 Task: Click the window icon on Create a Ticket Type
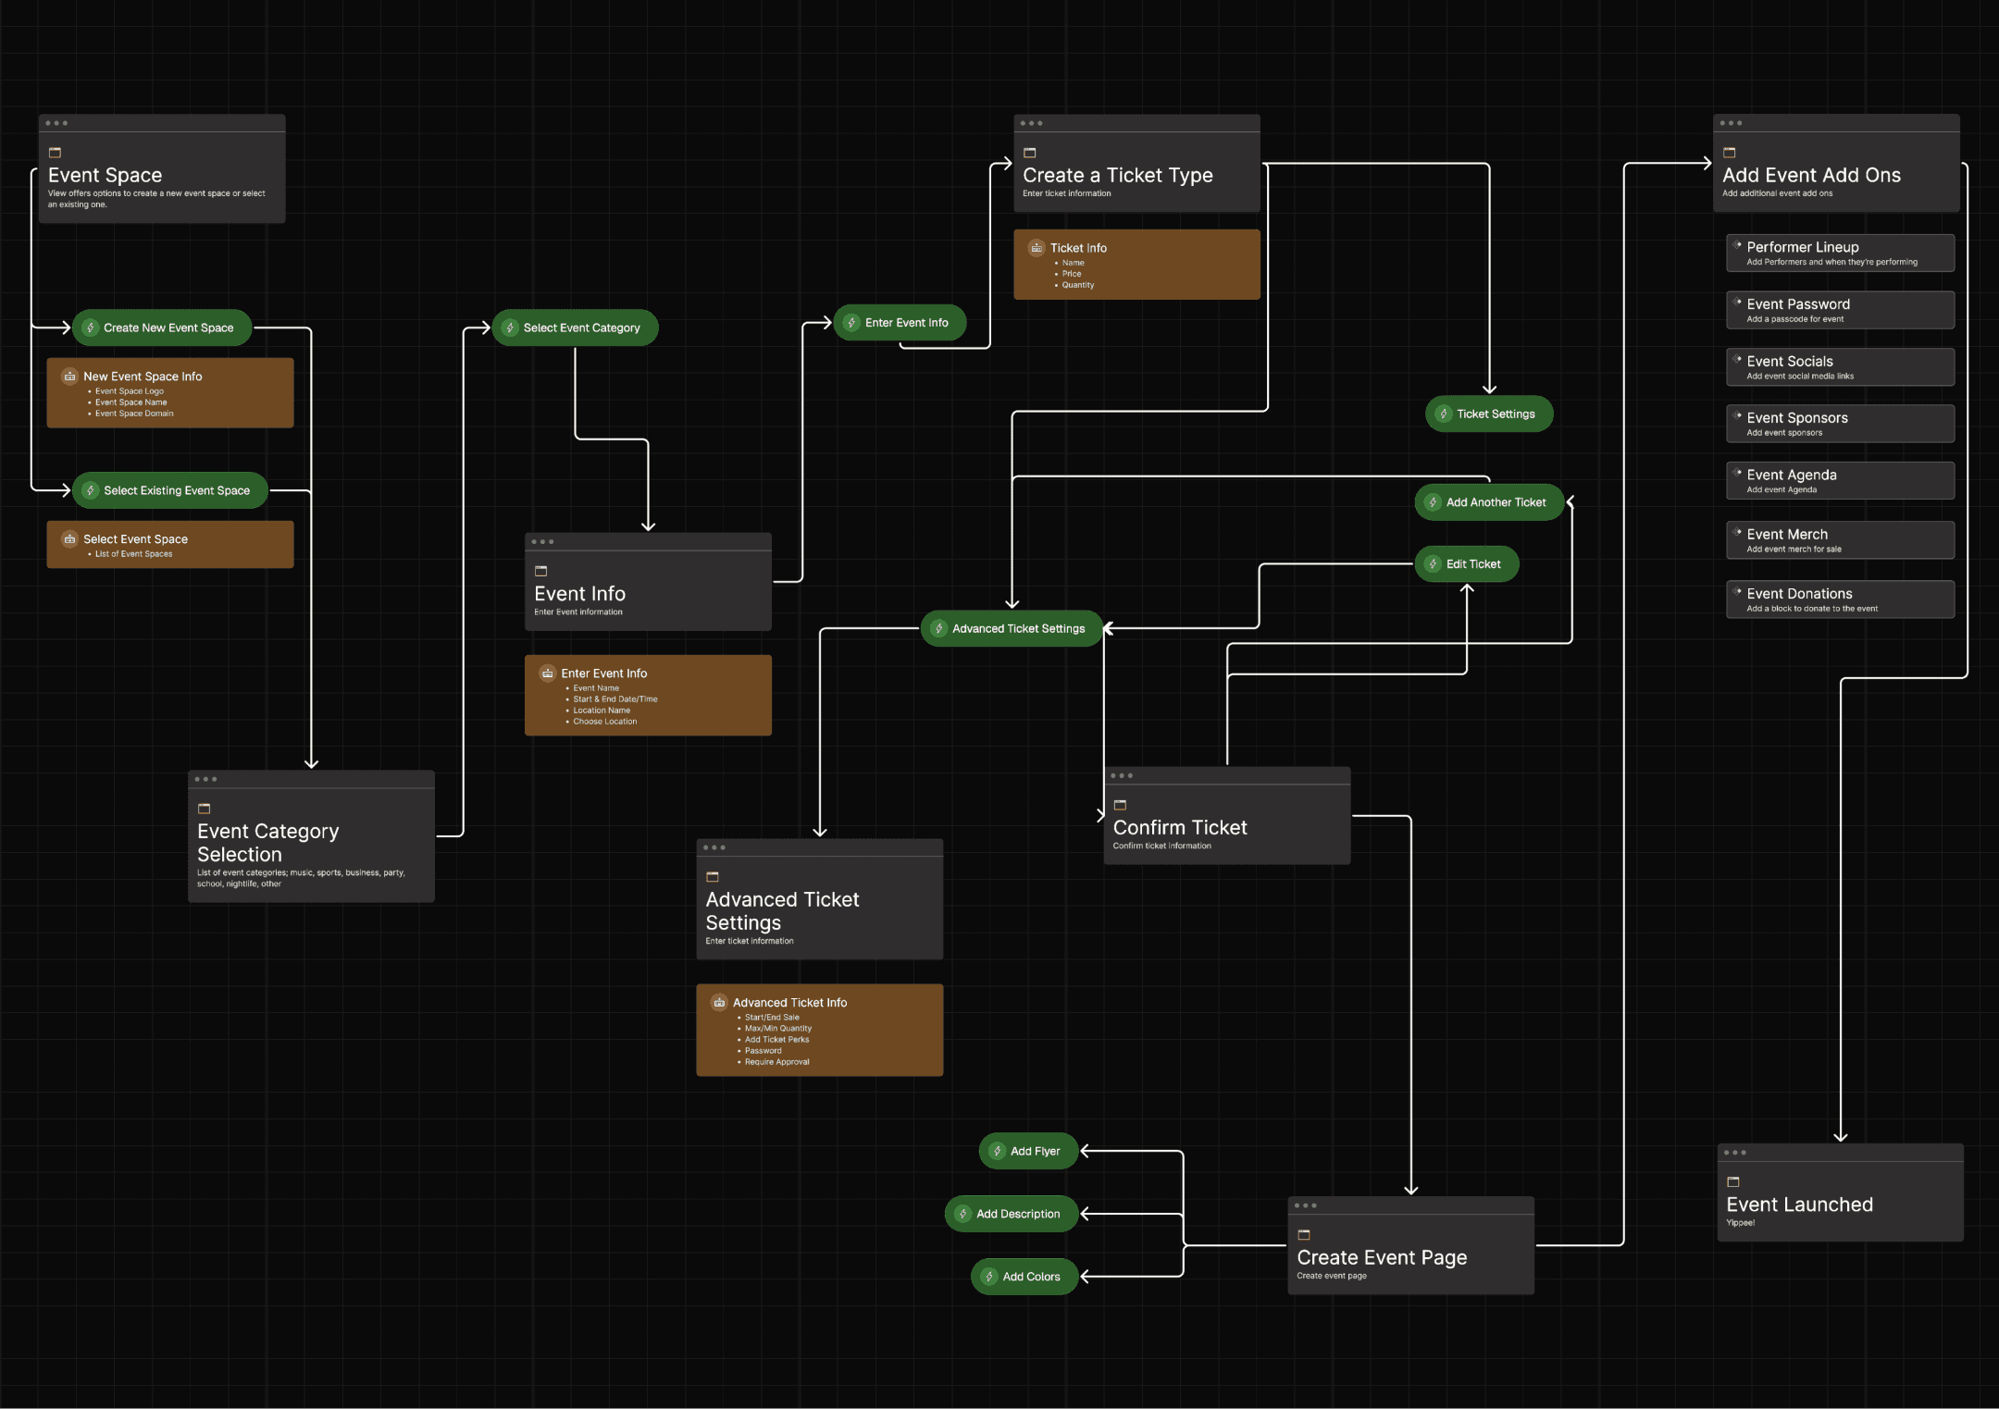coord(1029,153)
